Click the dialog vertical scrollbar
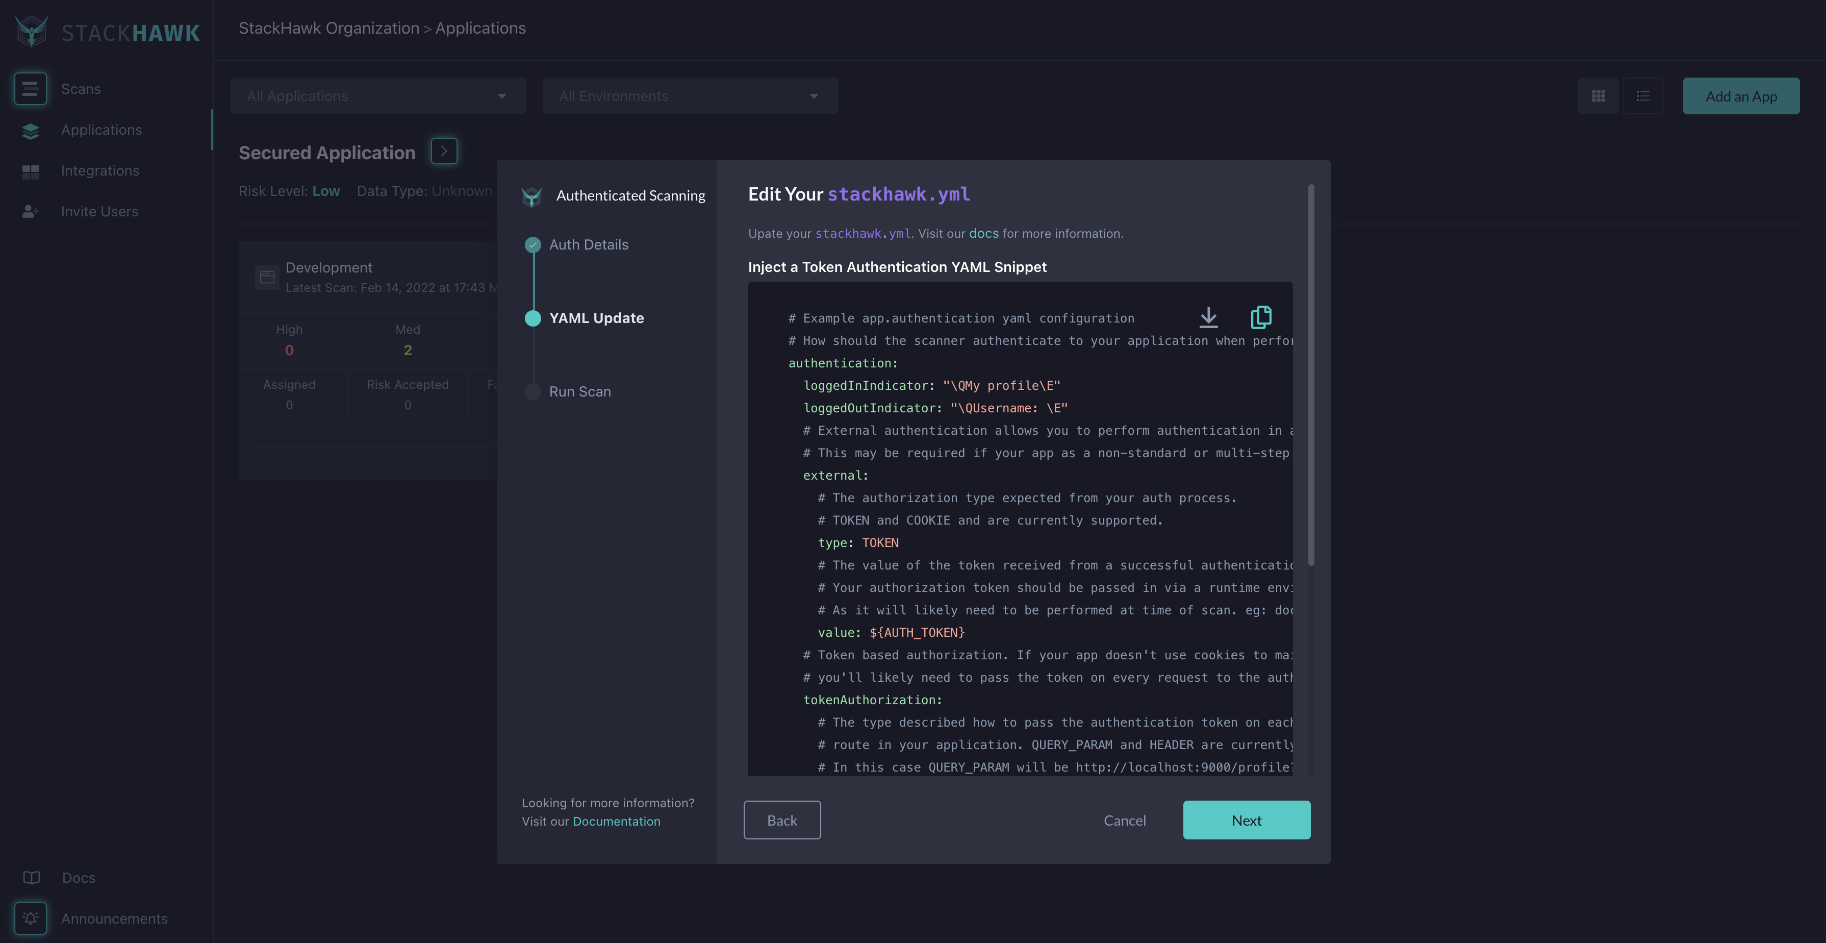This screenshot has height=943, width=1826. pyautogui.click(x=1311, y=375)
